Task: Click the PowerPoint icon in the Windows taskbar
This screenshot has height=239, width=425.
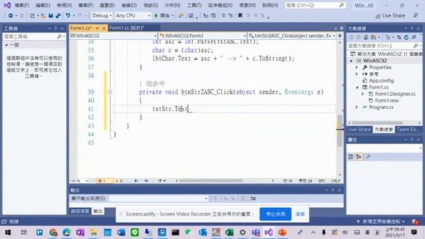Action: click(x=282, y=232)
